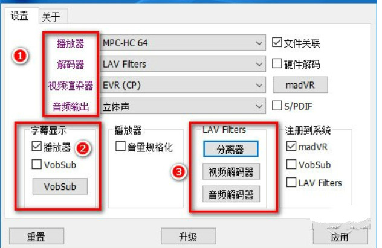The width and height of the screenshot is (382, 248).
Task: Open VobSub settings button under 字幕显示
Action: point(60,186)
